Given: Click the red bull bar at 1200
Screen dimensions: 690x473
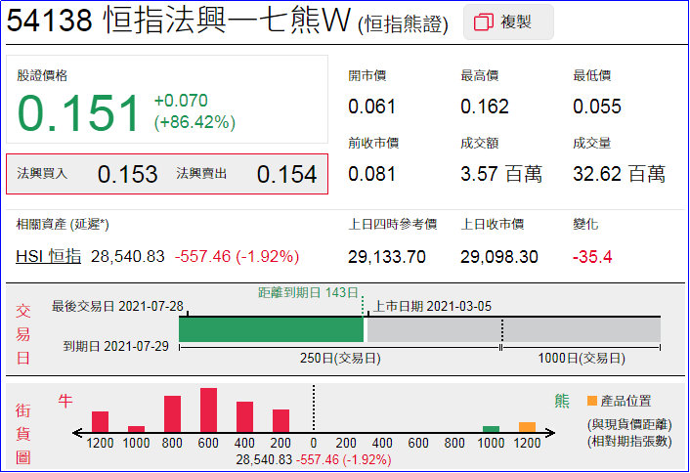Looking at the screenshot, I should click(100, 422).
